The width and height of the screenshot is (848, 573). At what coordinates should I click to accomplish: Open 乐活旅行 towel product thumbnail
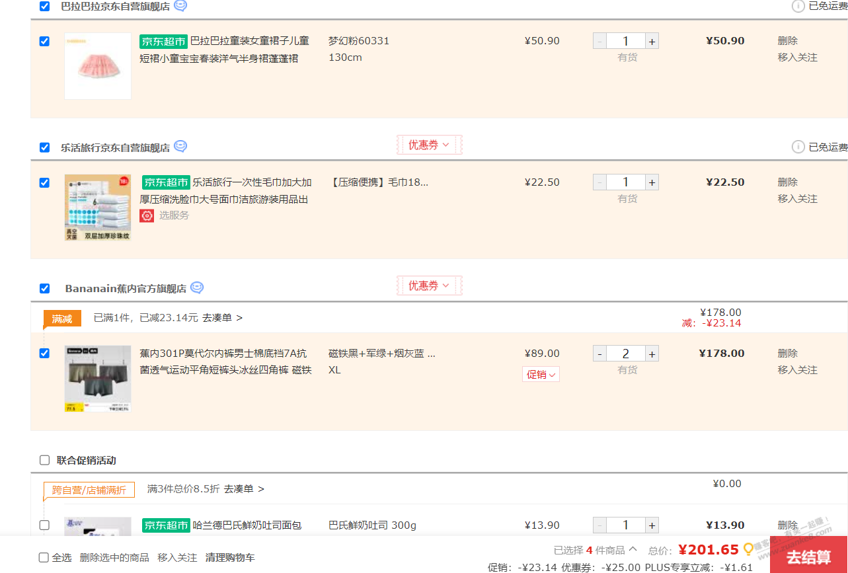pyautogui.click(x=98, y=208)
